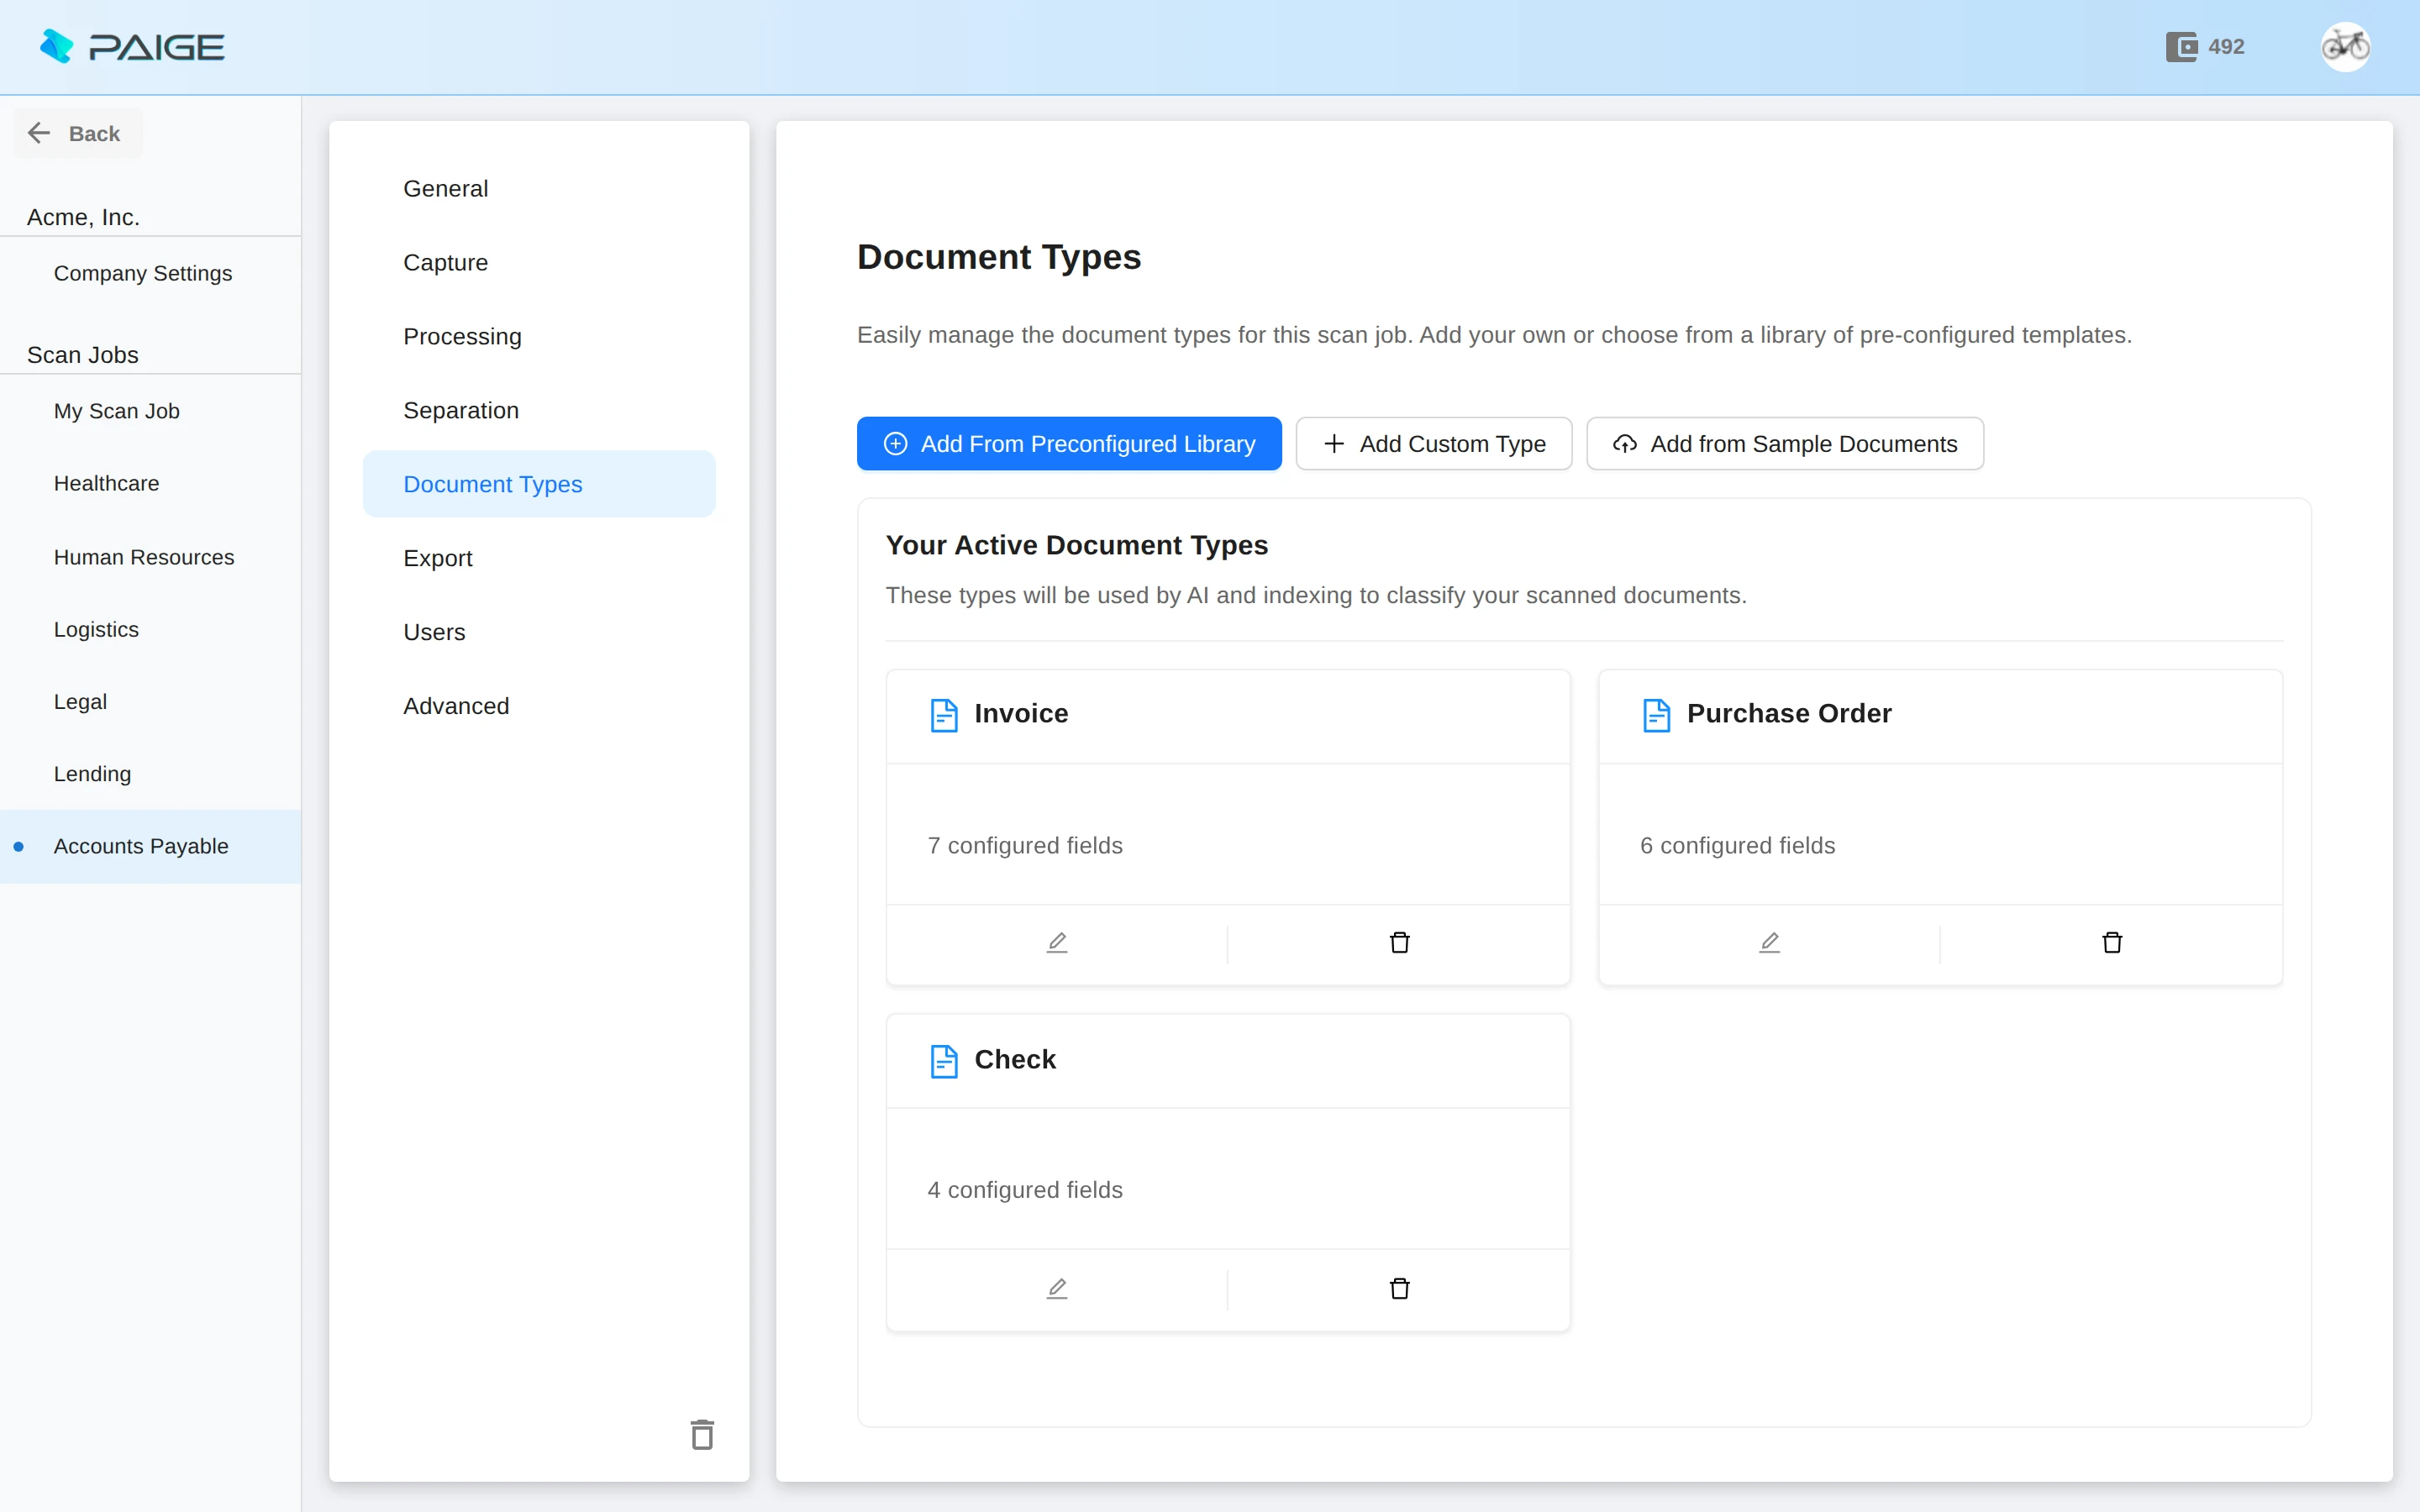Click the Scan Jobs section heading
The image size is (2420, 1512).
(83, 355)
